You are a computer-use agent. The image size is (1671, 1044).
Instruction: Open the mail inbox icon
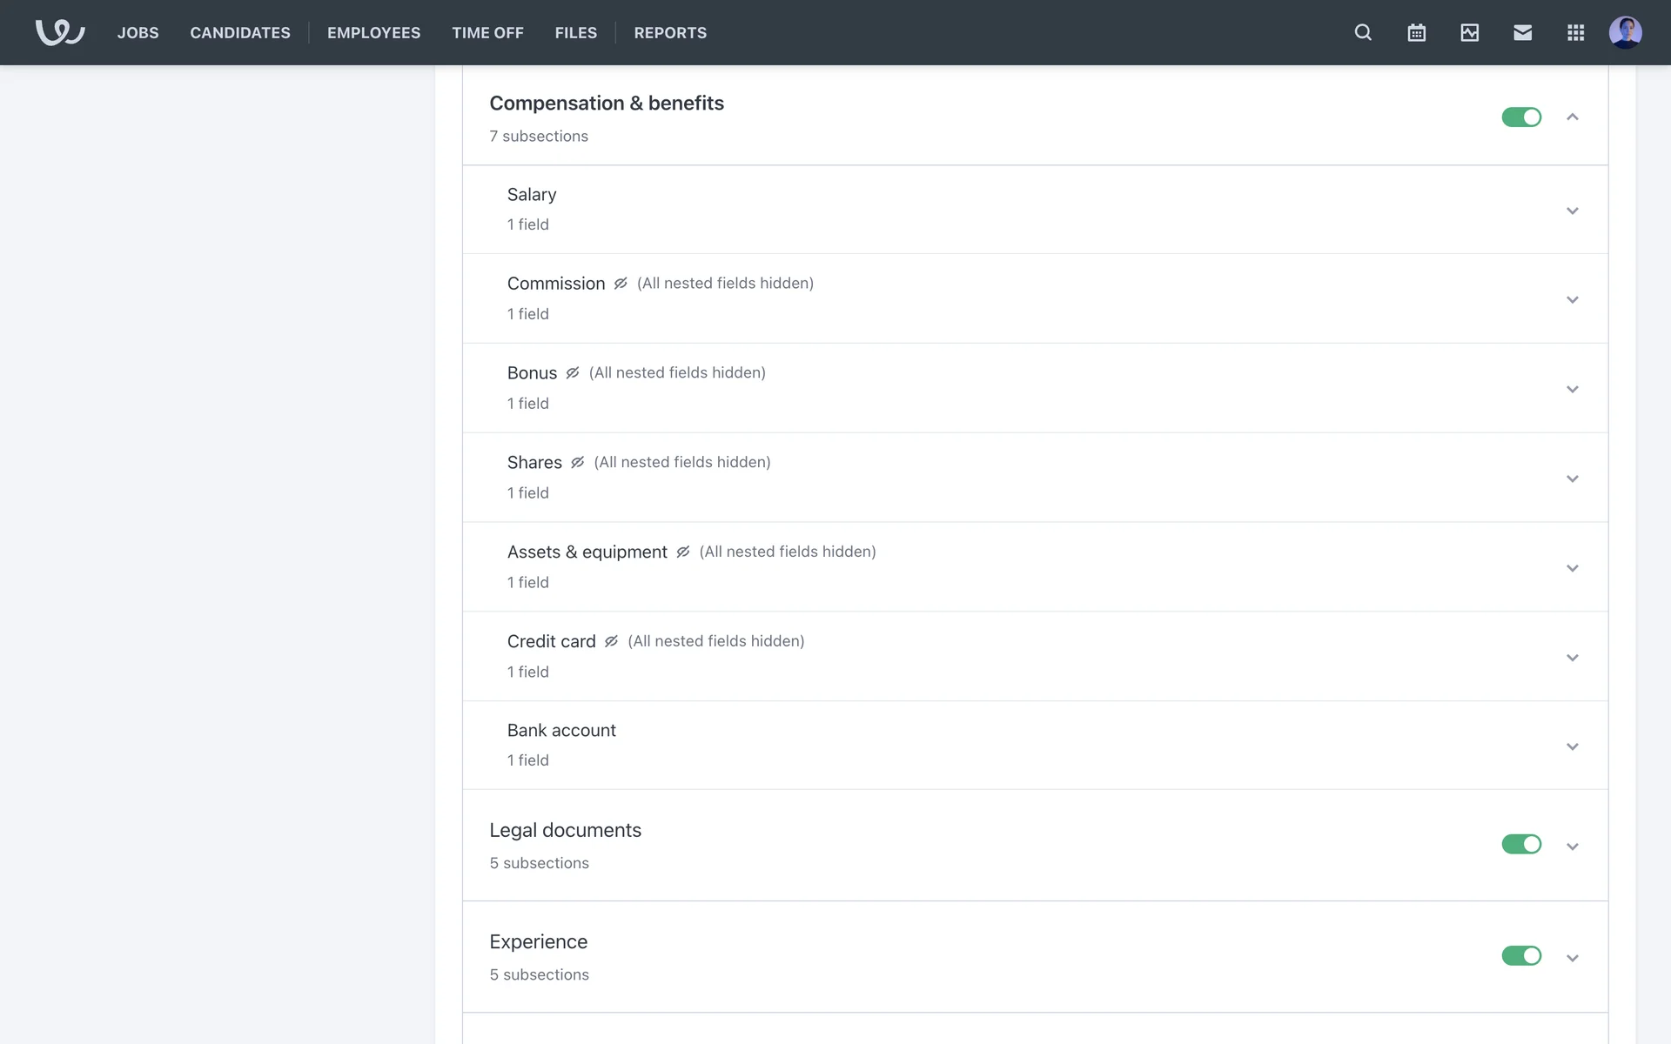coord(1522,32)
